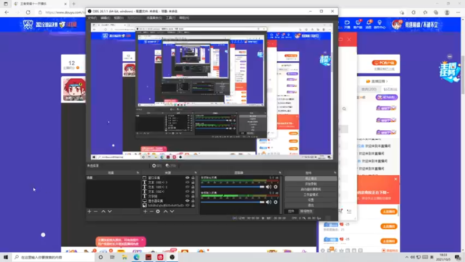Open the 帮助 menu in OBS
Viewport: 465px width, 262px height.
[x=184, y=18]
